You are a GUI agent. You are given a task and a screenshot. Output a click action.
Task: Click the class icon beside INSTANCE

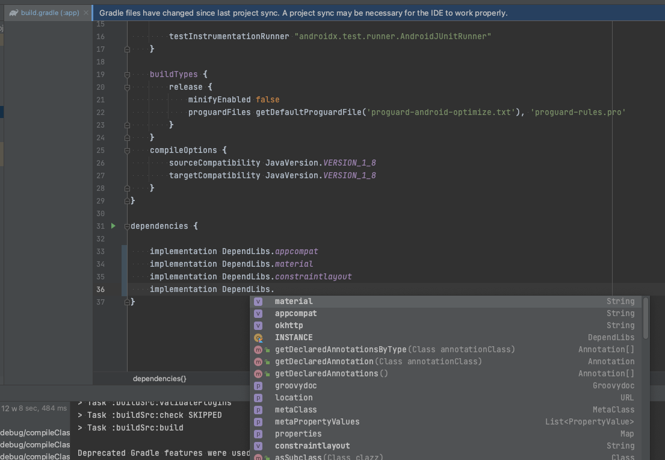tap(258, 338)
